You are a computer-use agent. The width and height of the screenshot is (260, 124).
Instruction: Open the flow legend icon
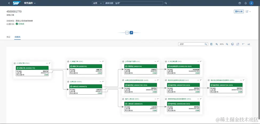pyautogui.click(x=211, y=44)
